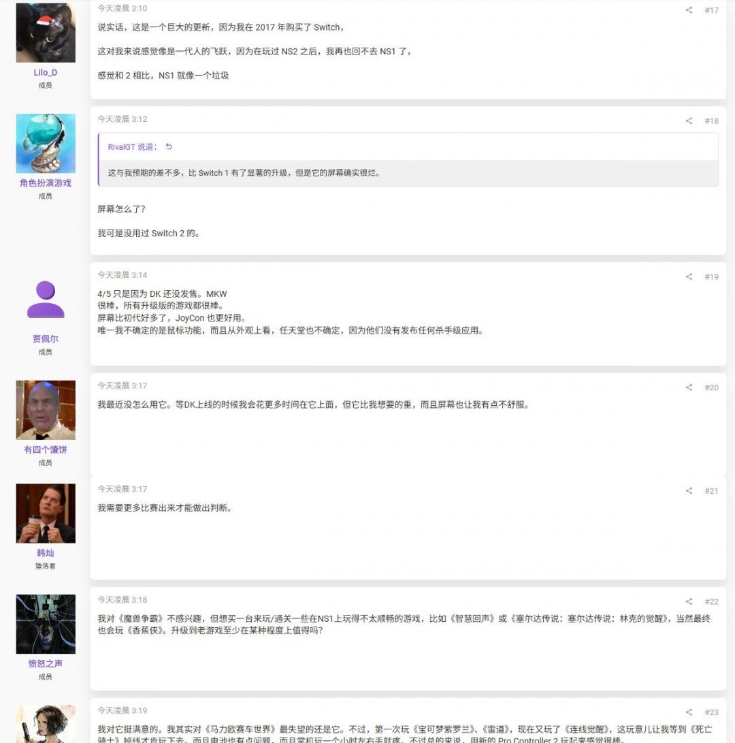Open the 有四个馕饼 user profile

coord(46,449)
